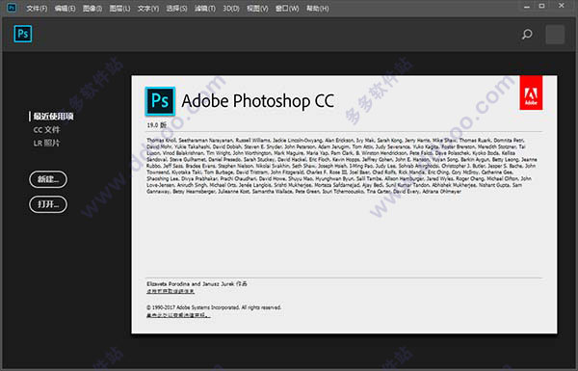
Task: Open the 选择(S) menu
Action: click(176, 8)
